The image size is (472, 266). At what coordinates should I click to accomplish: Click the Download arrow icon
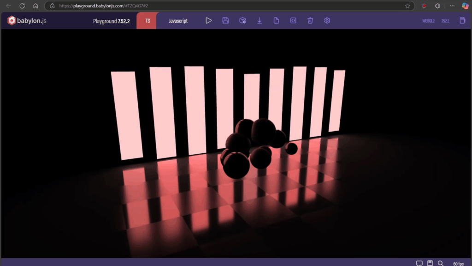[x=260, y=21]
